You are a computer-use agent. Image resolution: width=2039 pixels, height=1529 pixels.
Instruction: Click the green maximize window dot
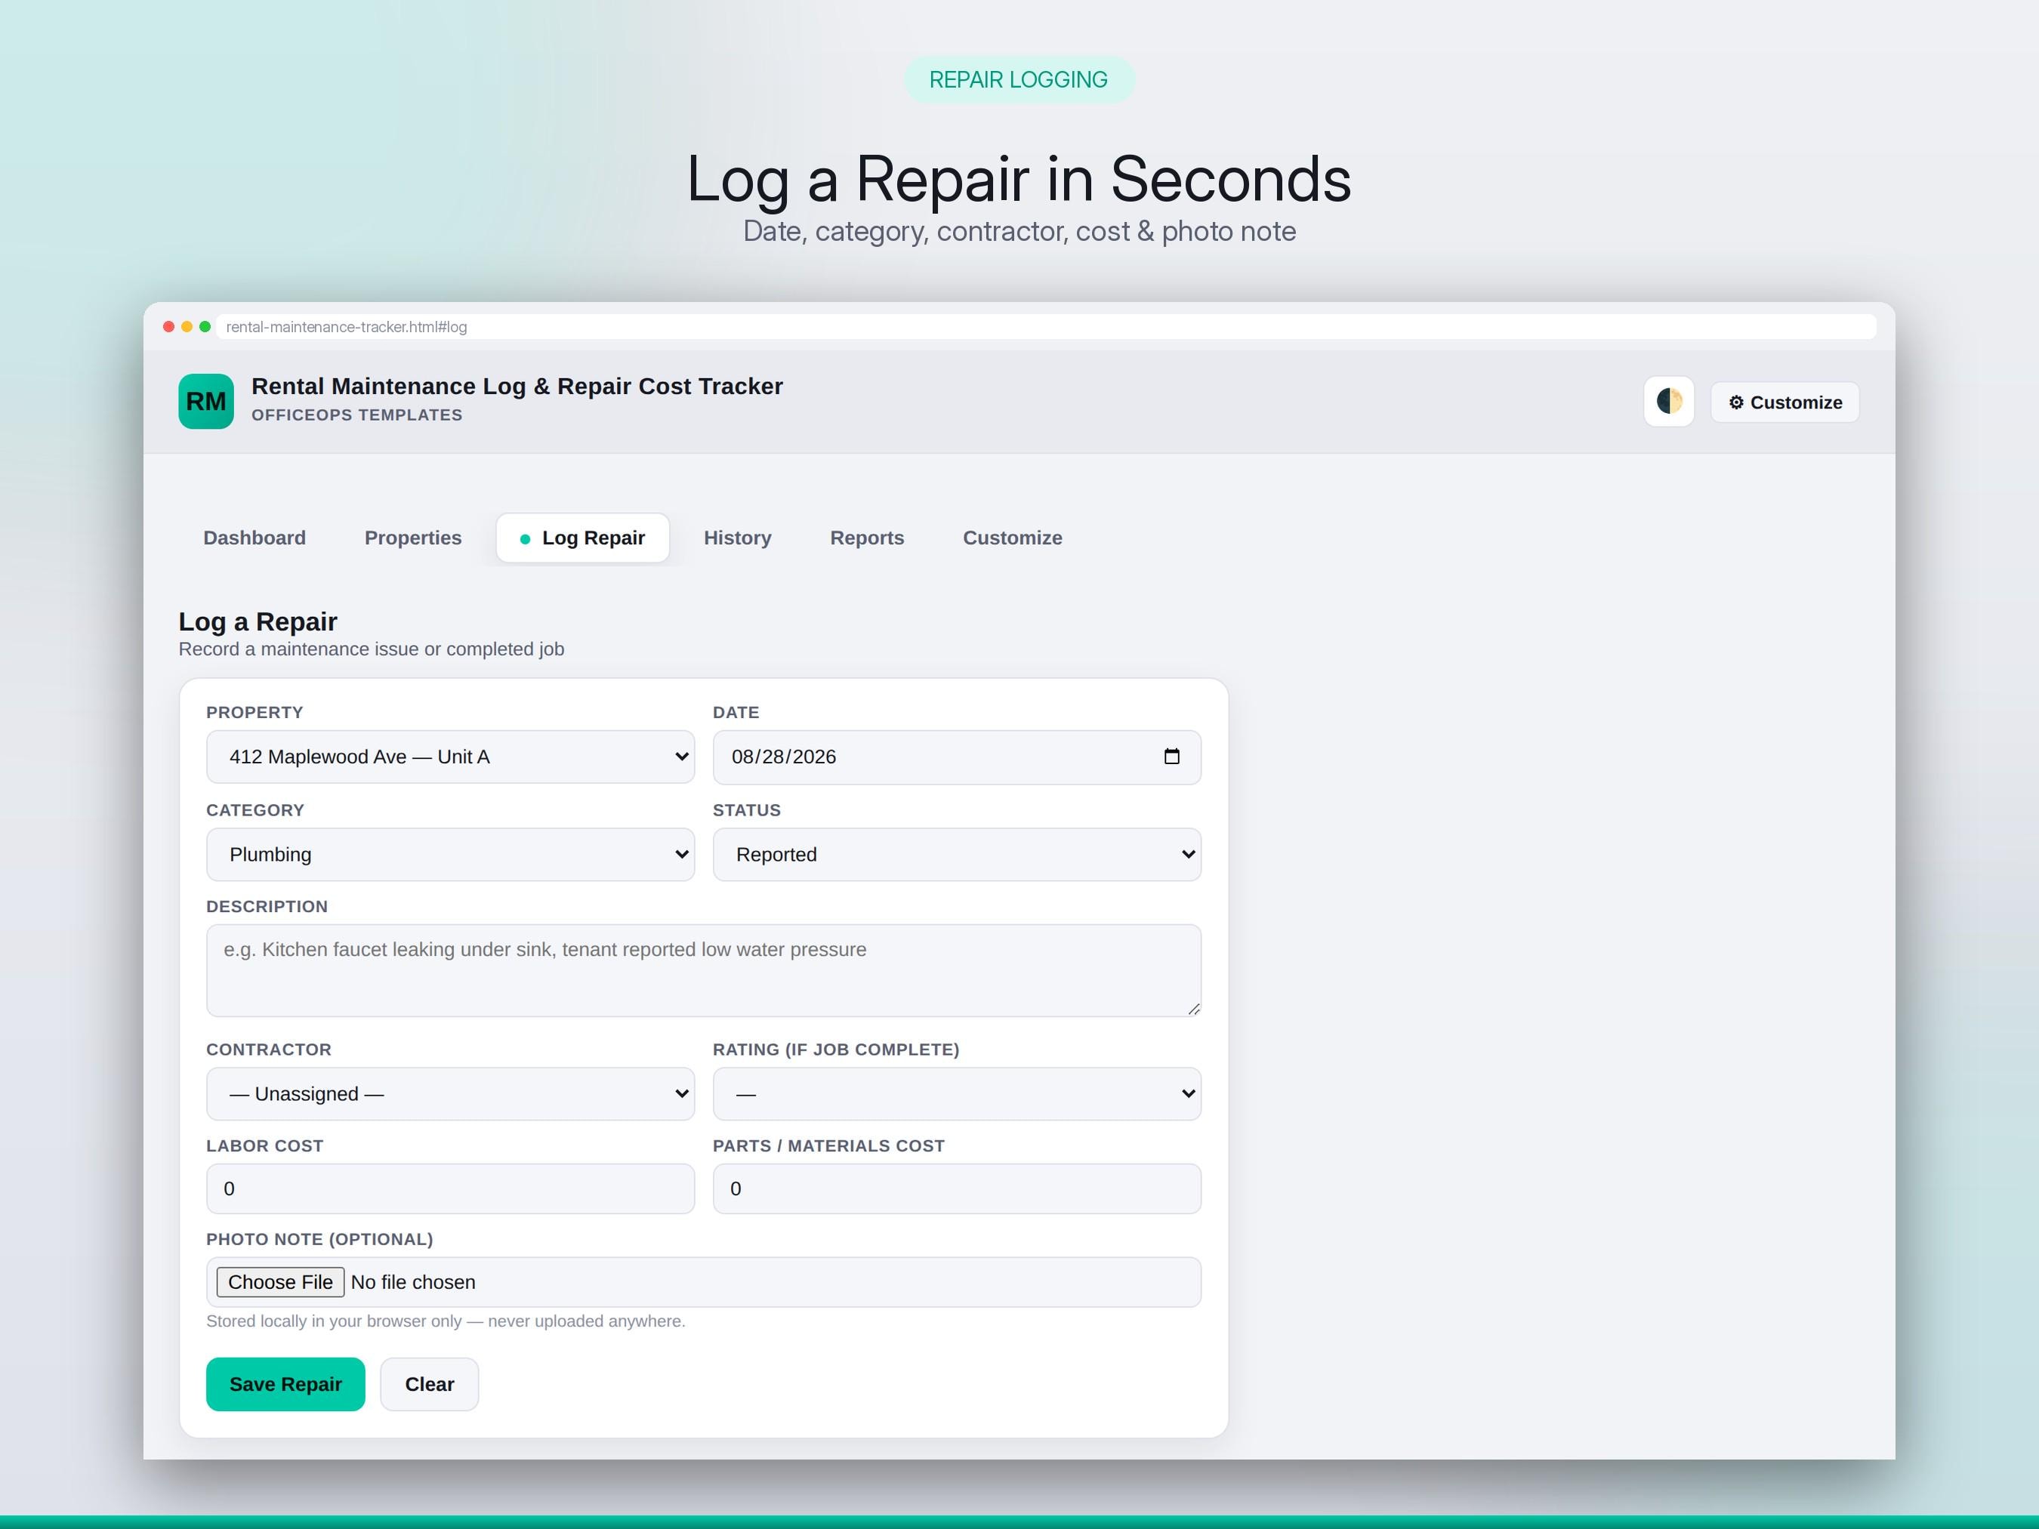[x=205, y=326]
